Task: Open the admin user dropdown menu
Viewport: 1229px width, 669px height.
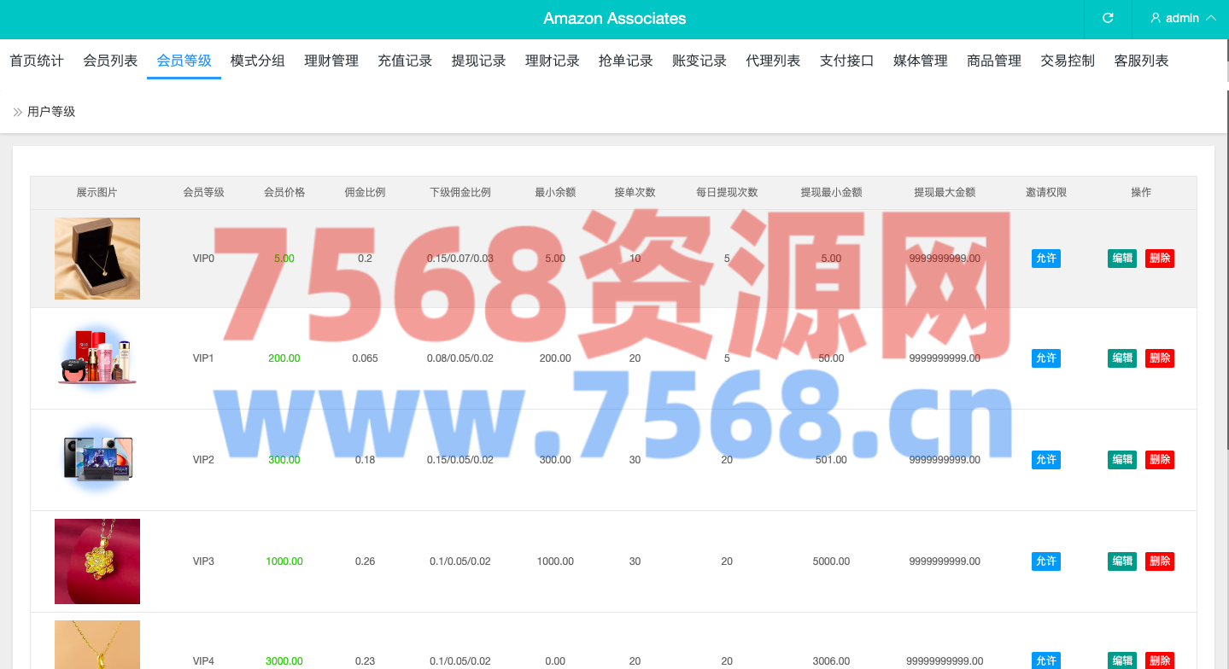Action: click(1183, 18)
